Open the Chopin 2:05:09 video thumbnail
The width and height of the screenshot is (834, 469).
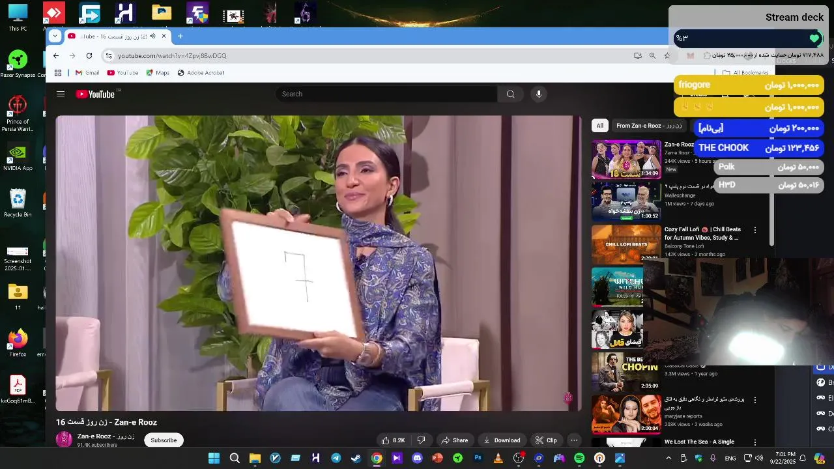click(x=626, y=371)
